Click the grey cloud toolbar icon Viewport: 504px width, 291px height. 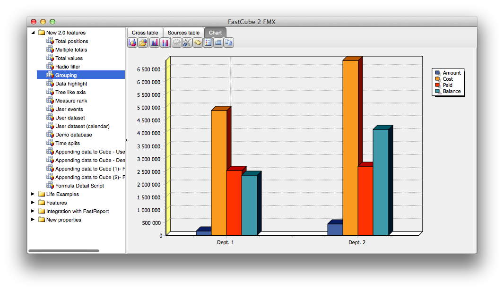176,43
